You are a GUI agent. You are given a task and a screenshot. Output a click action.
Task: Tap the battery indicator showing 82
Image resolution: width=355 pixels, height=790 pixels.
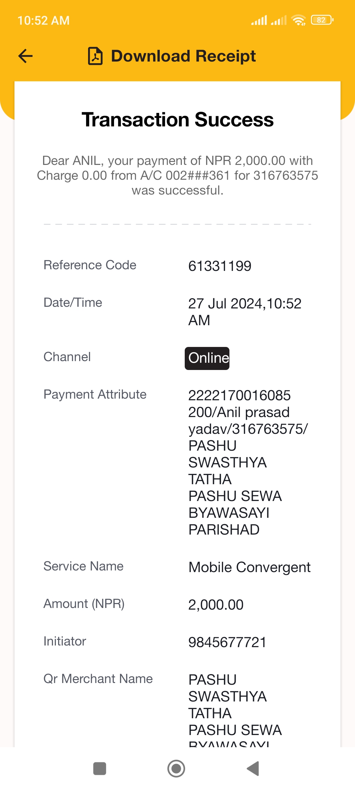pos(322,20)
